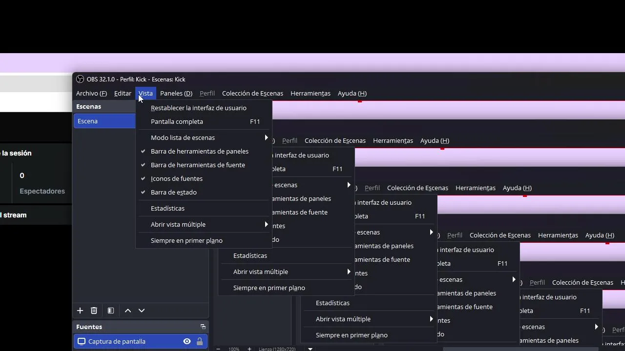Open scene filters icon in Escenas toolbar

(x=111, y=311)
